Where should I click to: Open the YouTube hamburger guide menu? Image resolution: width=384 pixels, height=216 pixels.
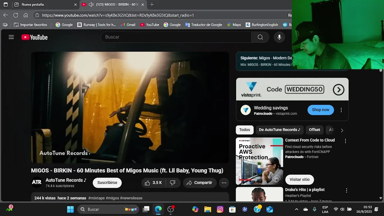coord(11,37)
